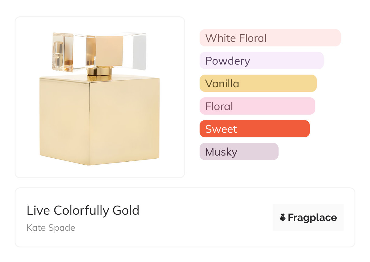
Task: Click the front face of gold cube bottle
Action: point(125,121)
